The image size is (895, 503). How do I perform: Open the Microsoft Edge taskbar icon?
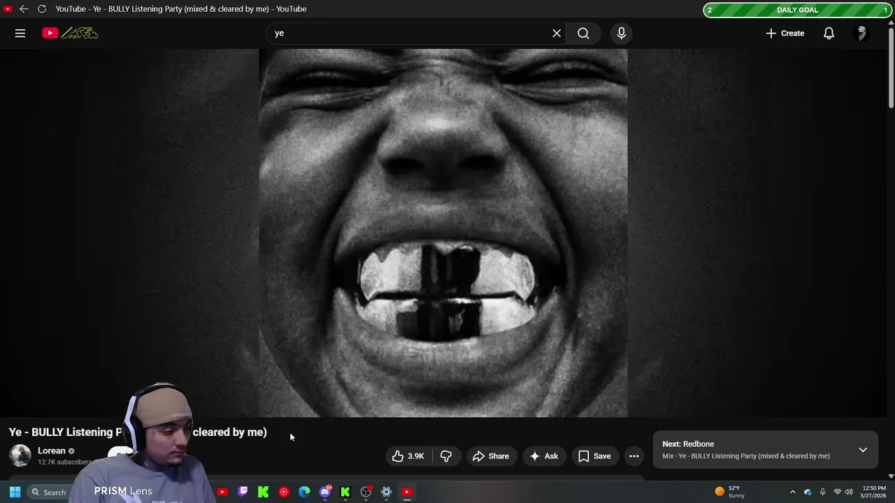[304, 492]
